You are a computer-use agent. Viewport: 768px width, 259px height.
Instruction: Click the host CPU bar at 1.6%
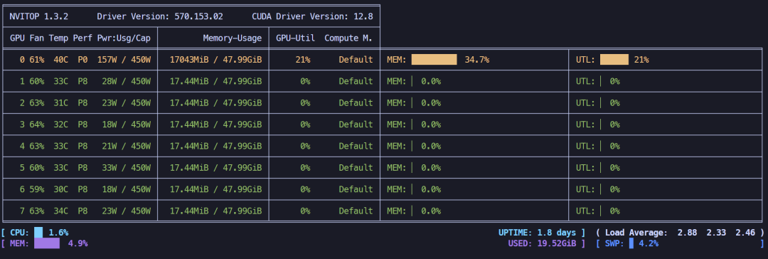click(39, 233)
